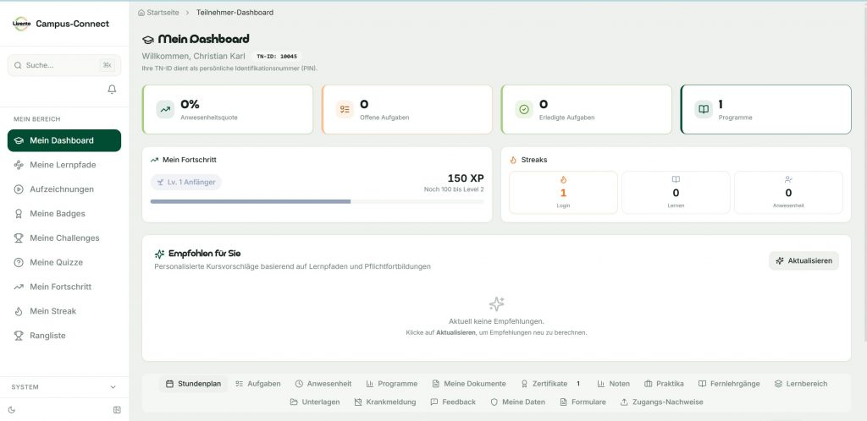Switch to Zugangs-Nachweise tab
This screenshot has height=421, width=867.
[x=662, y=402]
